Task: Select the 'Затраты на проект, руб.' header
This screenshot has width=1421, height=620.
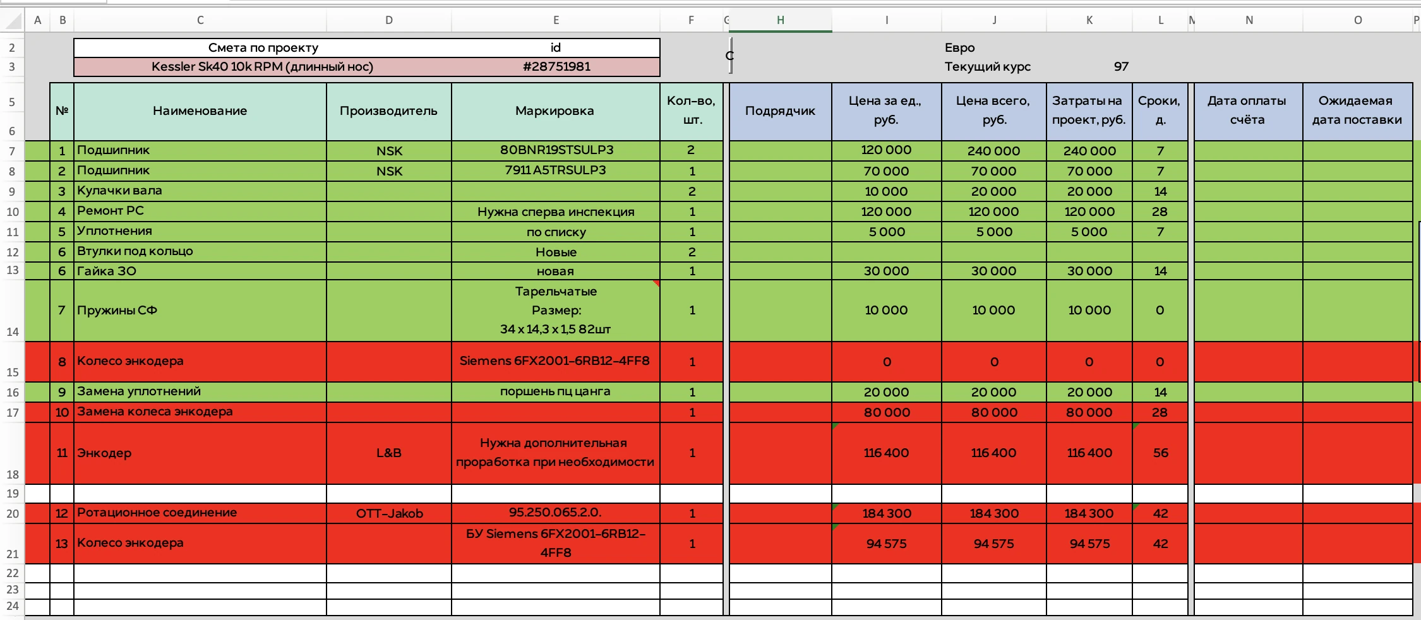Action: (1089, 111)
